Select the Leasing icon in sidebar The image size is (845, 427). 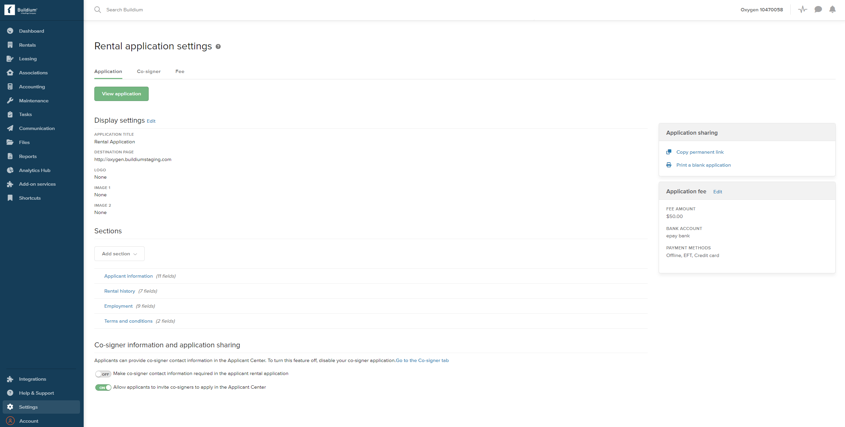pos(10,59)
